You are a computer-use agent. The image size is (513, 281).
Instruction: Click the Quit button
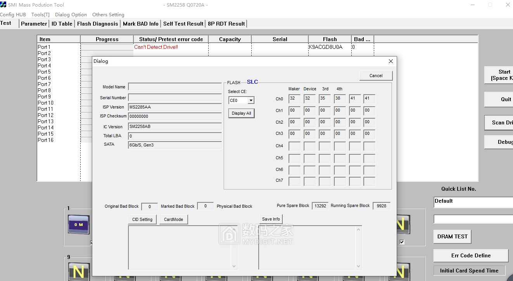(x=499, y=99)
